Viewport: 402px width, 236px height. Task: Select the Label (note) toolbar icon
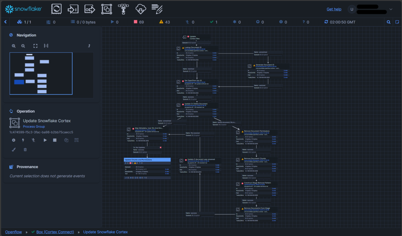click(157, 9)
